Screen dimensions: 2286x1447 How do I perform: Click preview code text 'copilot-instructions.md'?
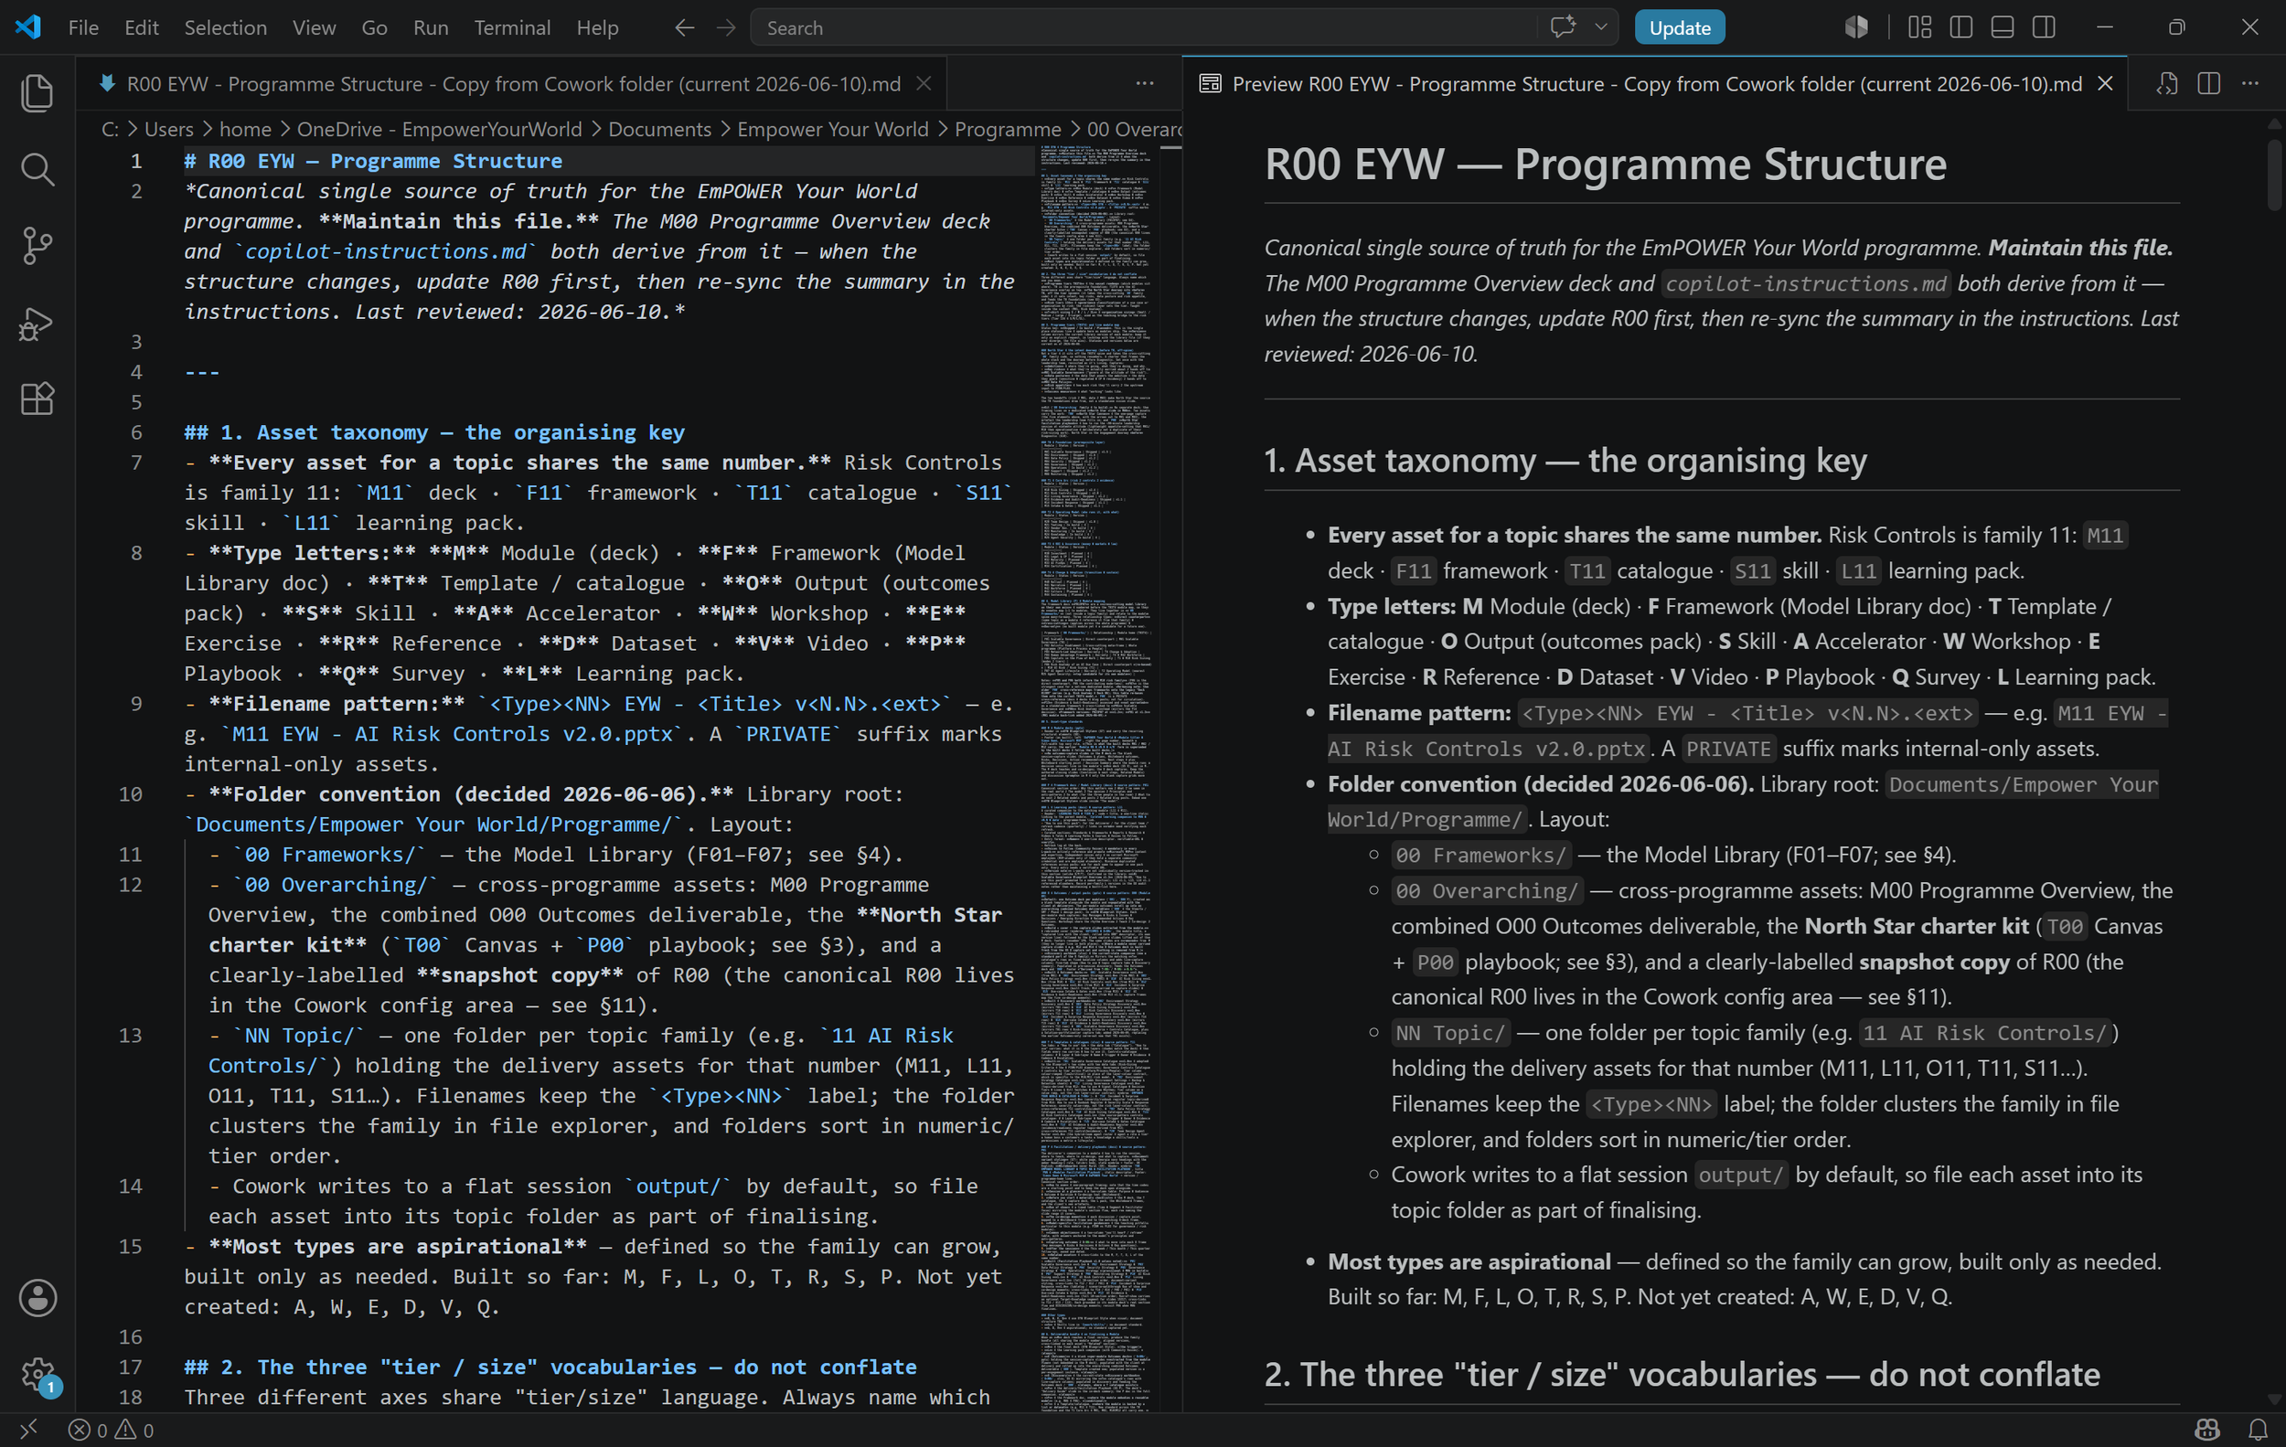pos(1805,283)
